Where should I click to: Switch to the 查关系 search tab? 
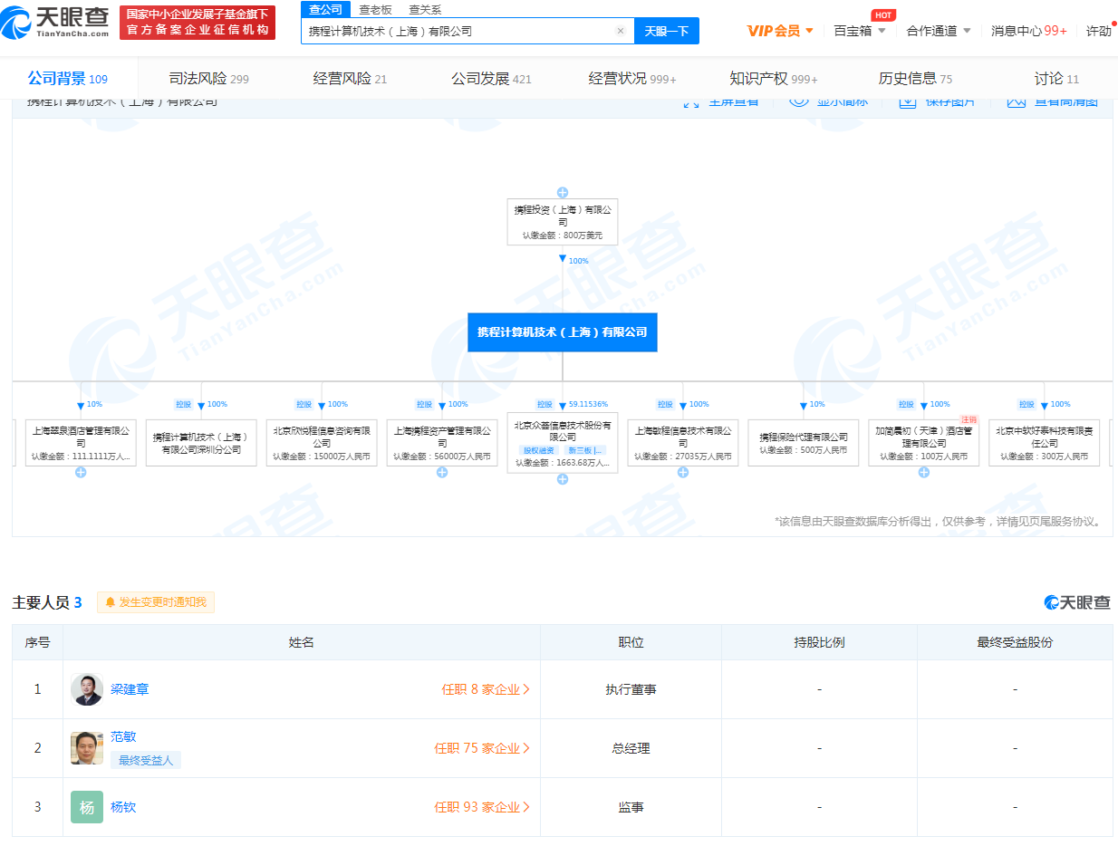pos(425,9)
